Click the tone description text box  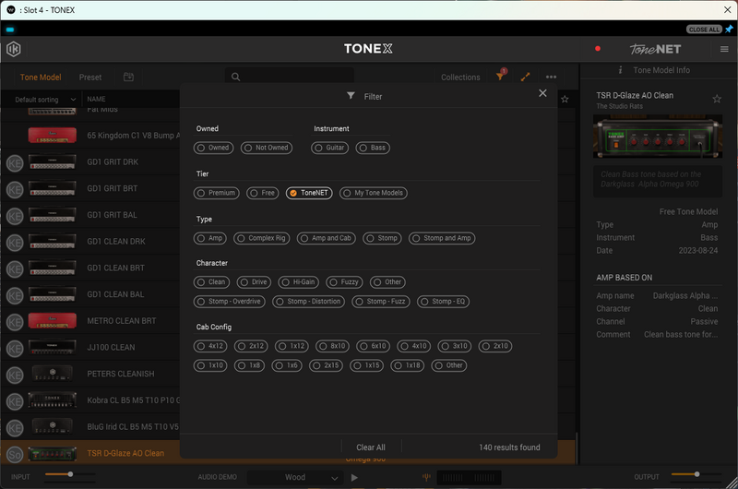point(658,181)
